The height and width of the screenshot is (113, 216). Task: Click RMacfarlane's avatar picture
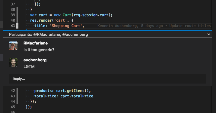tap(13, 46)
